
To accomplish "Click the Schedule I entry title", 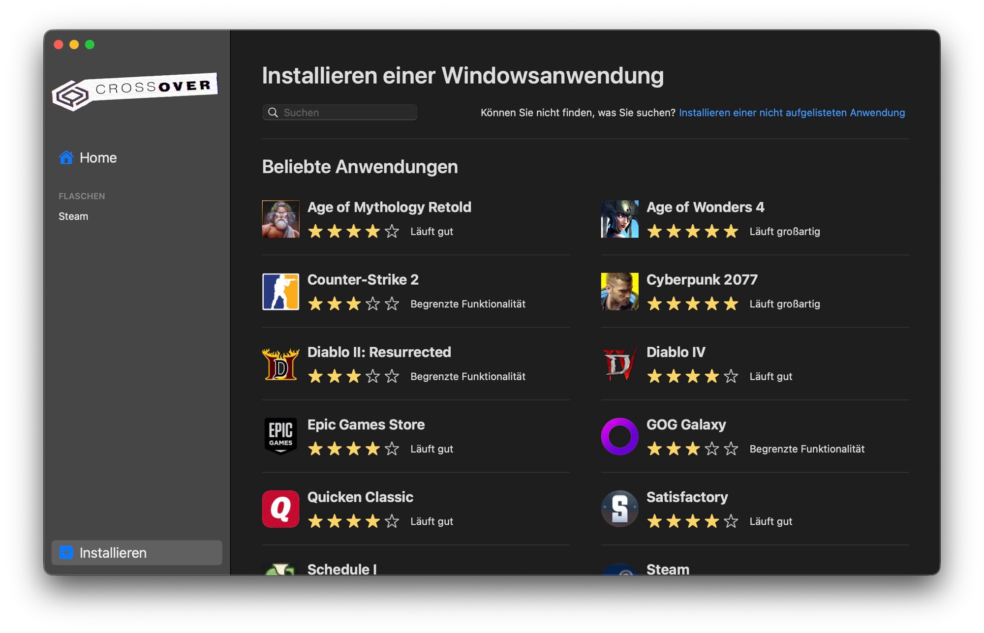I will [x=342, y=569].
